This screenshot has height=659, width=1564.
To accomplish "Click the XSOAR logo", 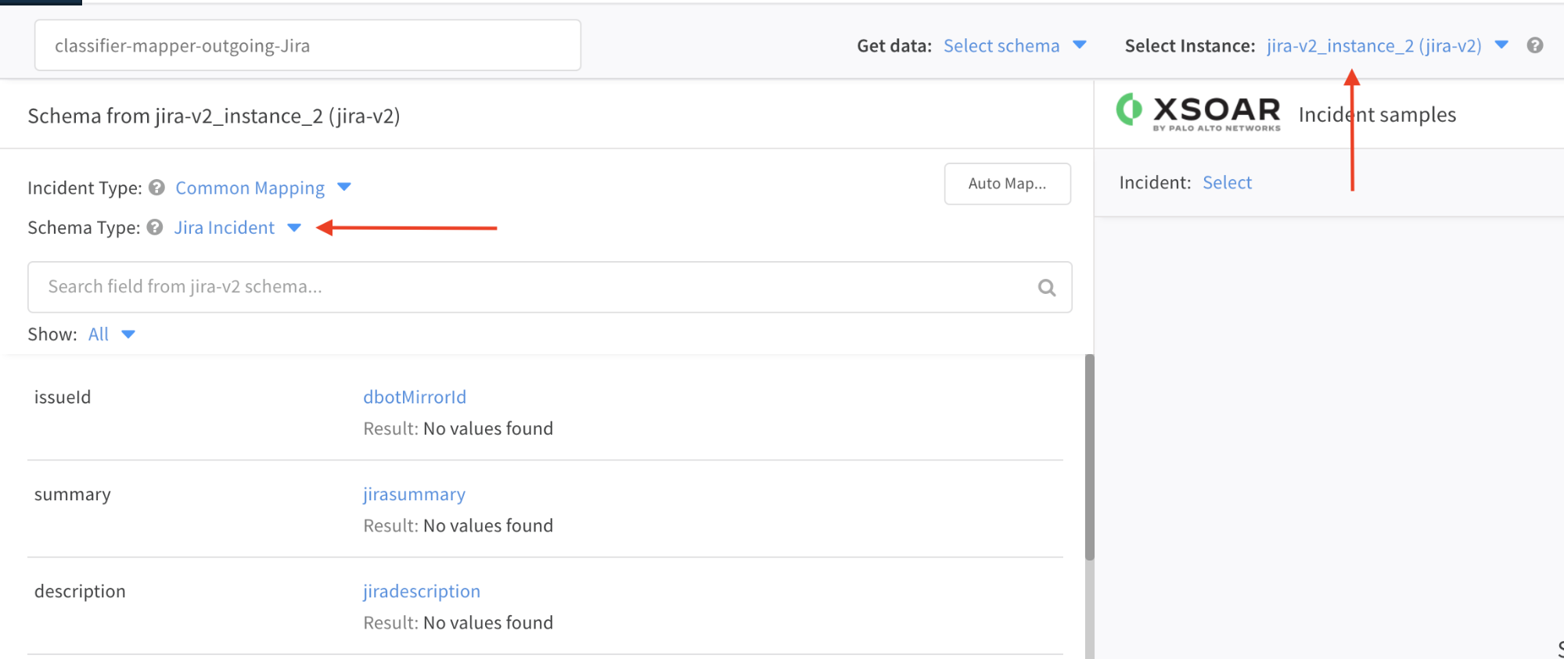I will click(1198, 113).
